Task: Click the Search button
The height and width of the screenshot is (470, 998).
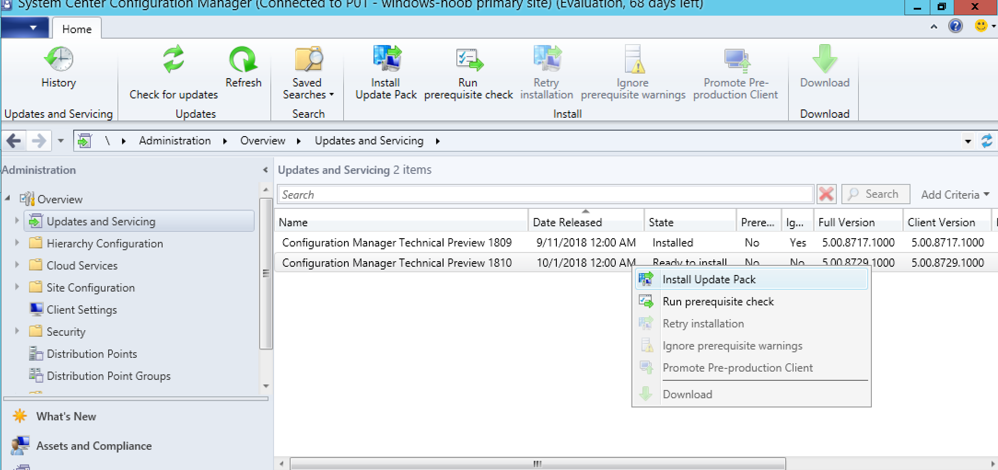Action: (x=875, y=194)
